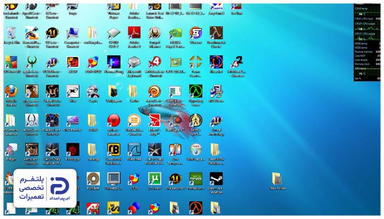The image size is (384, 219).
Task: Select Physical memory entry in the gadget
Action: (x=368, y=52)
